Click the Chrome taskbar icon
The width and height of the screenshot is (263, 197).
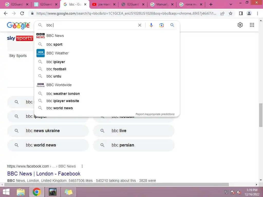pyautogui.click(x=37, y=192)
